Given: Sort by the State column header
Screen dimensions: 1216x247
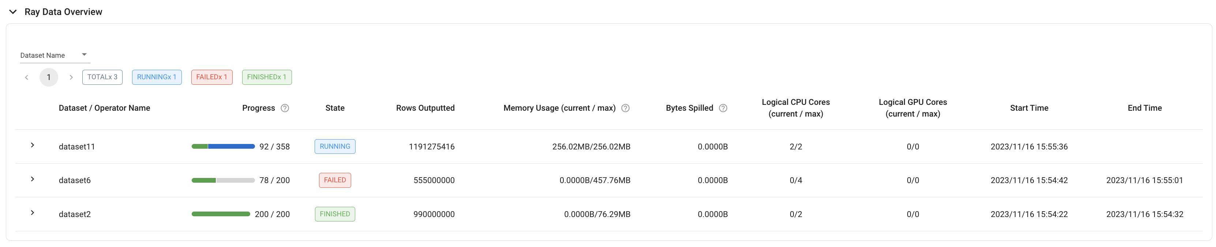Looking at the screenshot, I should click(x=335, y=108).
